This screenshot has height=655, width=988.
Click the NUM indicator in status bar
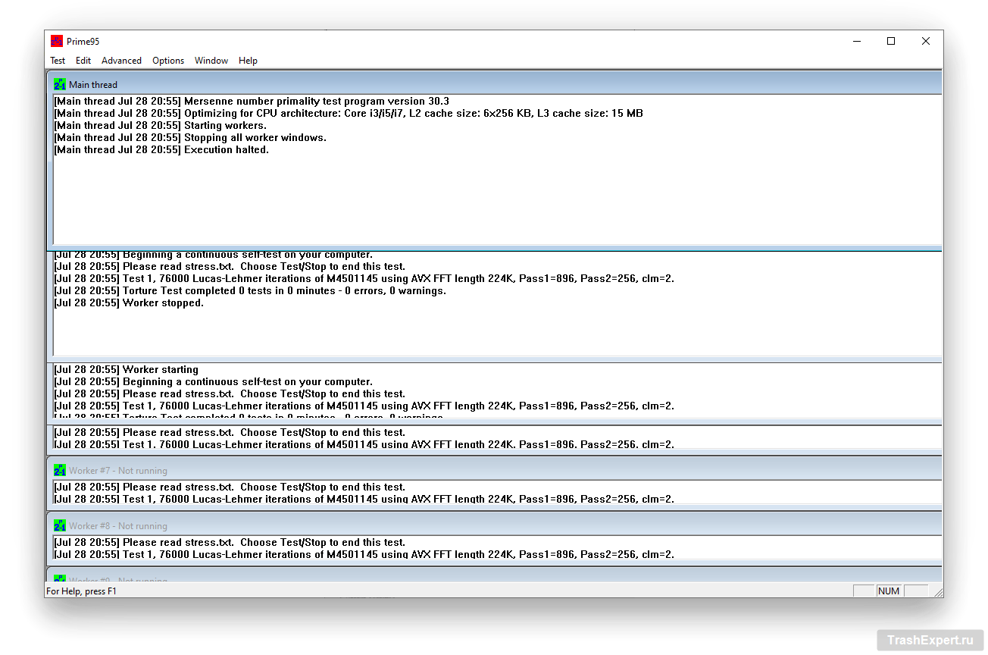coord(889,591)
